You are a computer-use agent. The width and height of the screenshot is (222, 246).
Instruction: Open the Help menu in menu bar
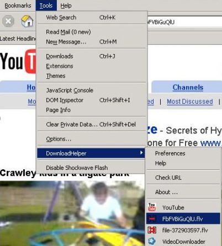66,6
